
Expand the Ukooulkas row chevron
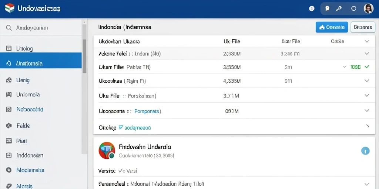point(367,80)
